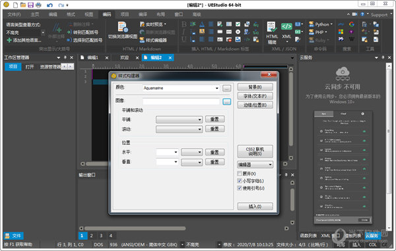Redo the action with the redo arrow
396x251 pixels.
click(61, 5)
